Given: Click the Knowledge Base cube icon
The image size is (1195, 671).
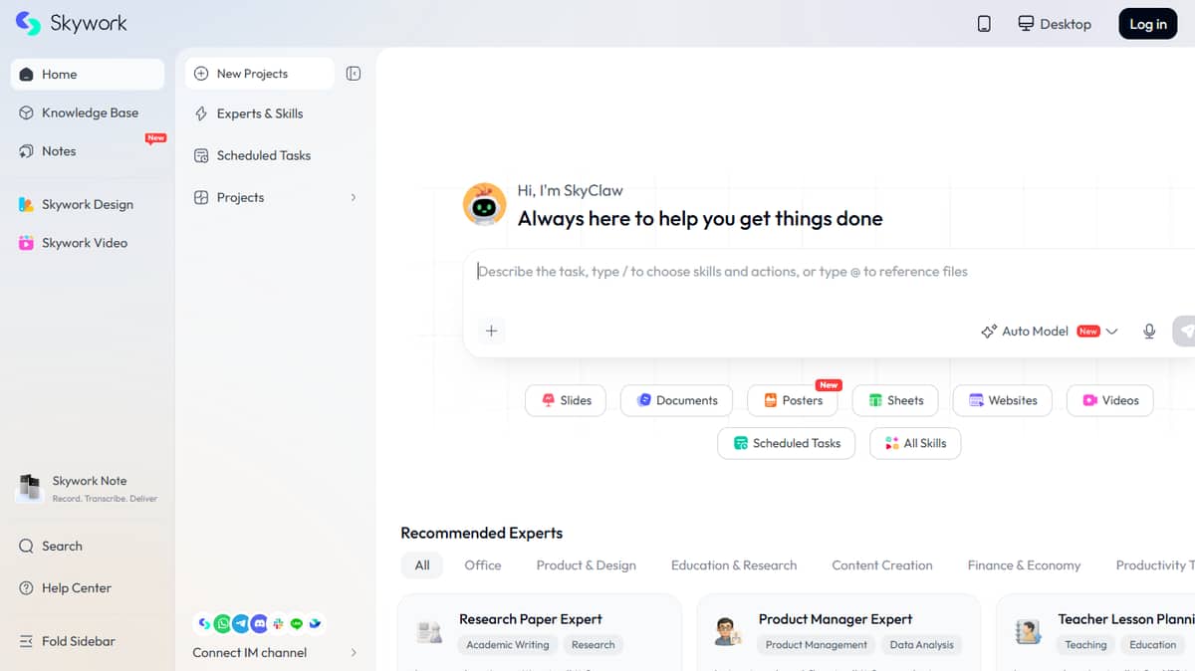Looking at the screenshot, I should tap(27, 112).
